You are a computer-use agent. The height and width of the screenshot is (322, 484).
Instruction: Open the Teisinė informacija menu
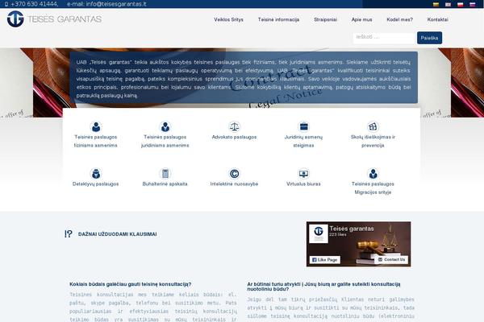(x=278, y=19)
